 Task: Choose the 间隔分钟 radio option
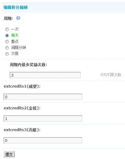[7, 48]
